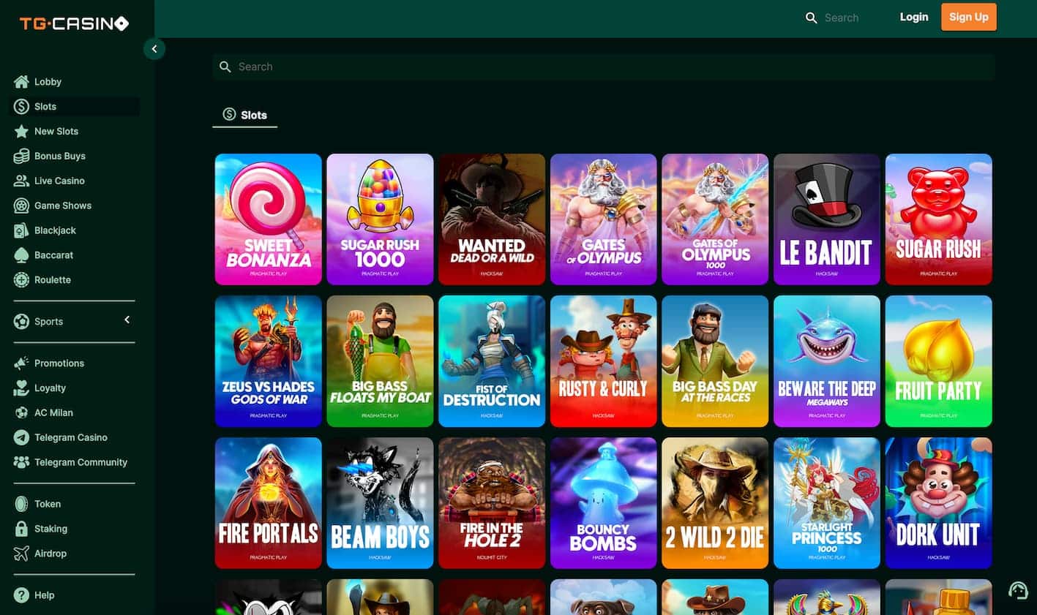
Task: Go to Live Casino in sidebar
Action: click(59, 181)
